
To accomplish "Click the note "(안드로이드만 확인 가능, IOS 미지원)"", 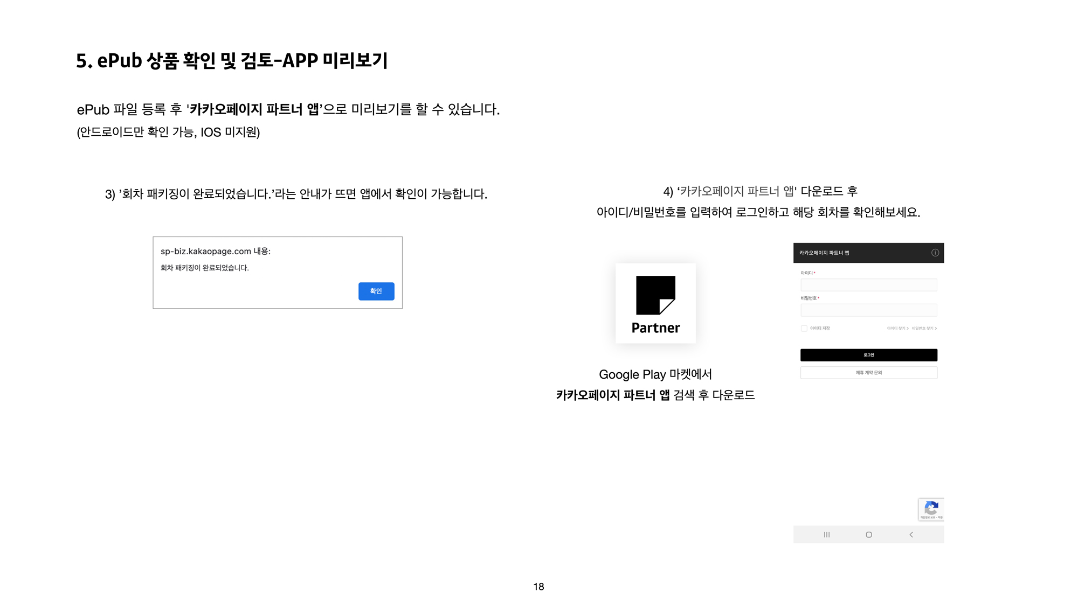I will click(x=168, y=132).
